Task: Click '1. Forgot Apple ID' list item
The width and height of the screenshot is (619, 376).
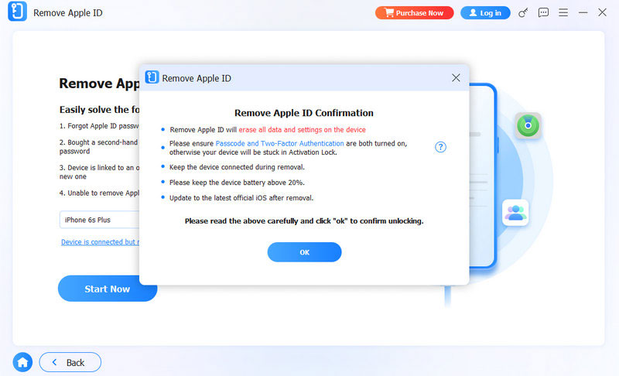Action: (x=99, y=126)
